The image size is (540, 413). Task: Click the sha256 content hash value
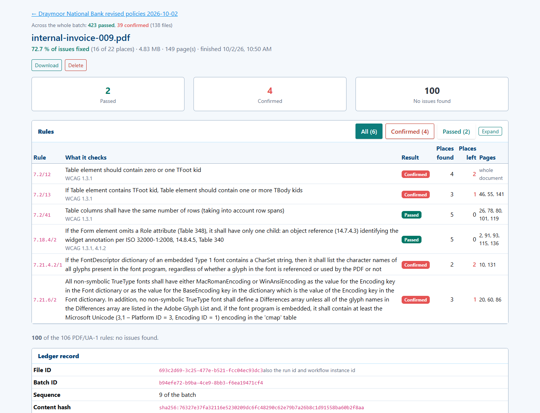(261, 408)
